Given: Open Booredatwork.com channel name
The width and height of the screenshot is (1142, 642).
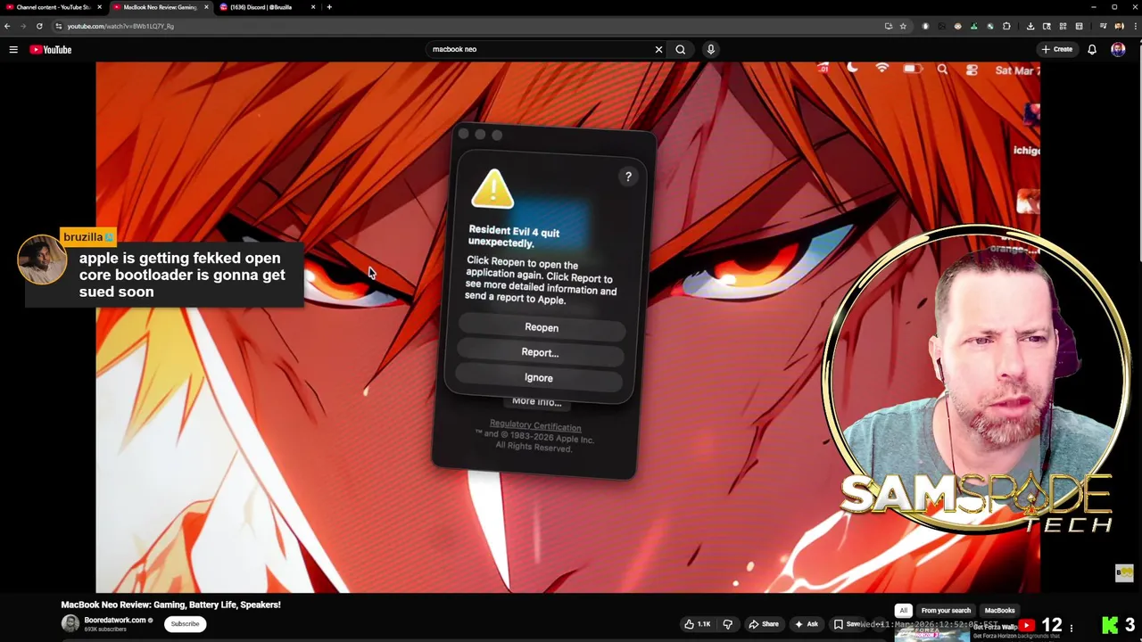Looking at the screenshot, I should pos(115,620).
